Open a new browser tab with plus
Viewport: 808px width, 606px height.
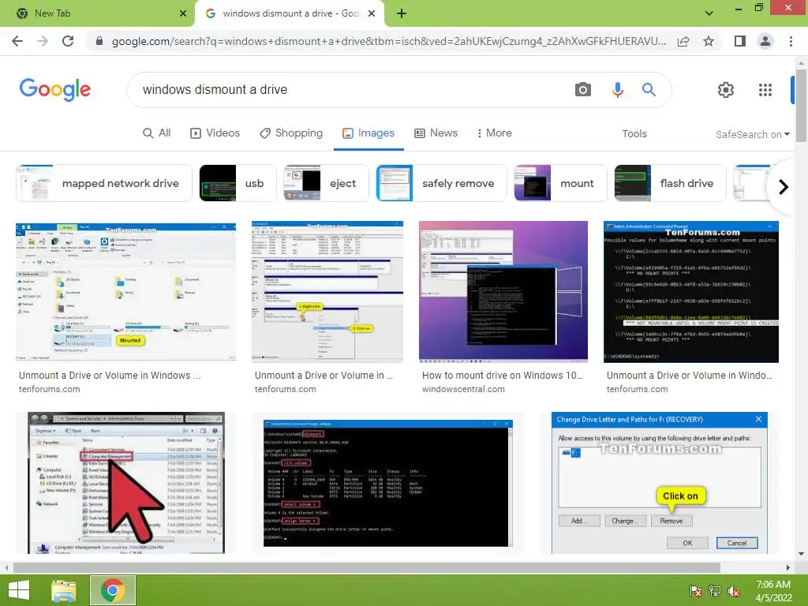(x=402, y=14)
